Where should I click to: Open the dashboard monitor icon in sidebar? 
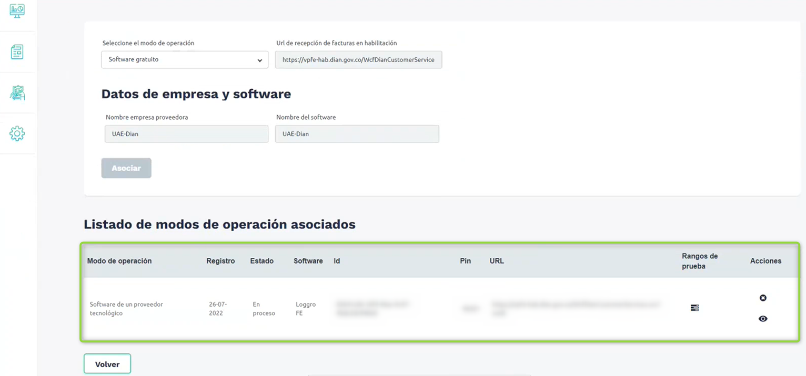[17, 11]
